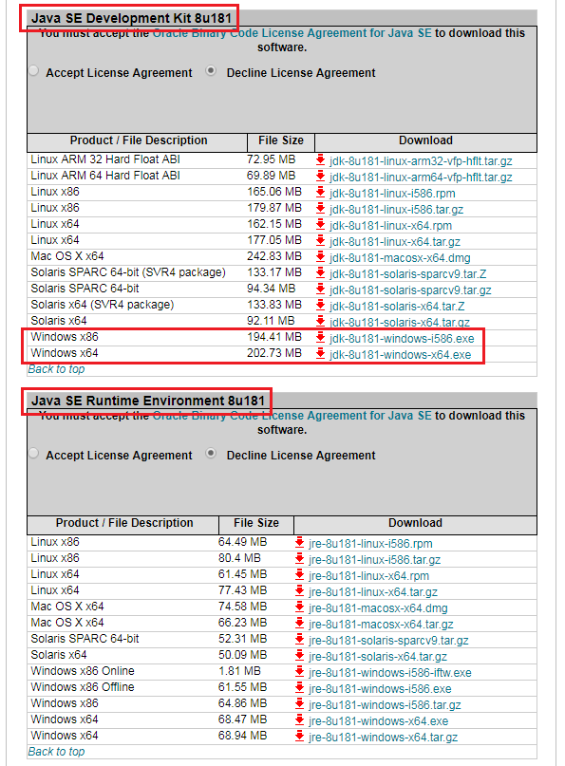Click download arrow icon beside jre-8u181-macosx-x64.dmg
Image resolution: width=565 pixels, height=766 pixels.
point(300,607)
